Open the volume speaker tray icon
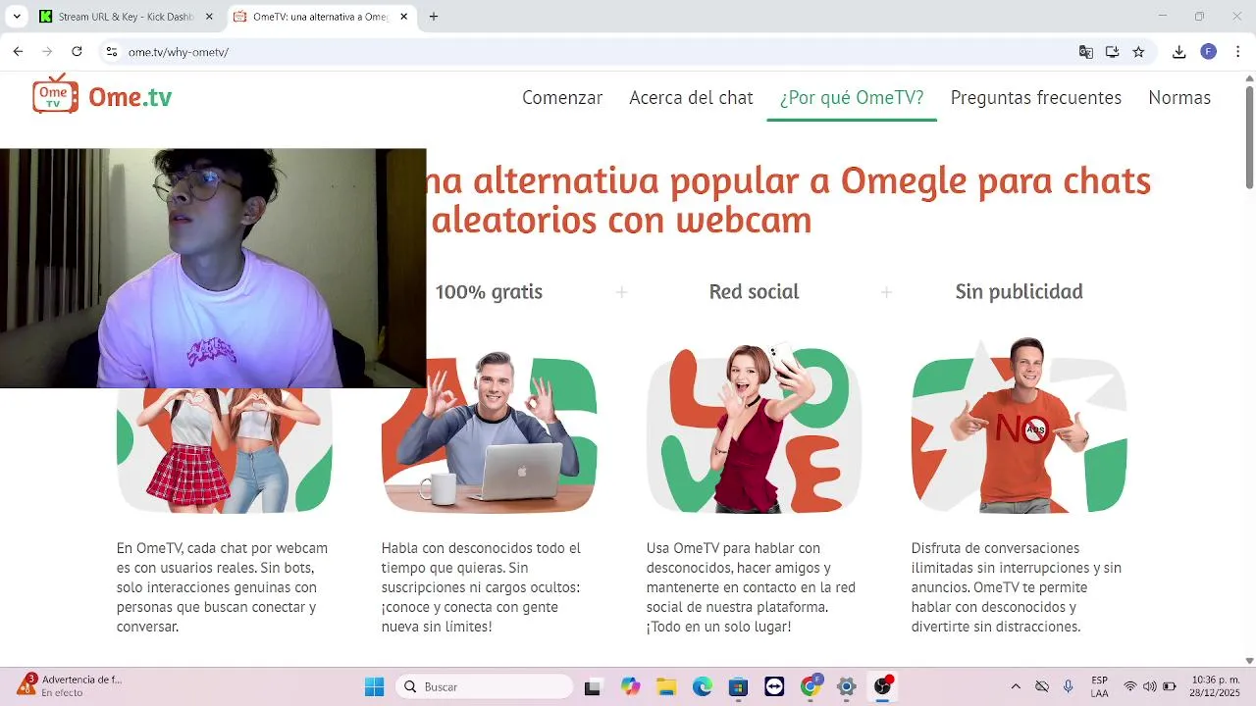Image resolution: width=1256 pixels, height=706 pixels. [x=1150, y=686]
